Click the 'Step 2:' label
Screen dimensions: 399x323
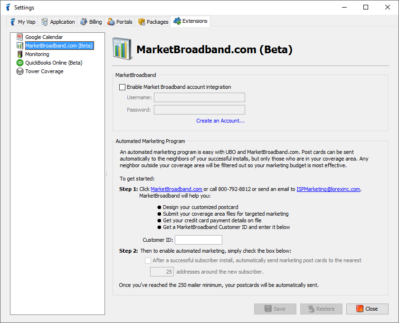[x=129, y=251]
